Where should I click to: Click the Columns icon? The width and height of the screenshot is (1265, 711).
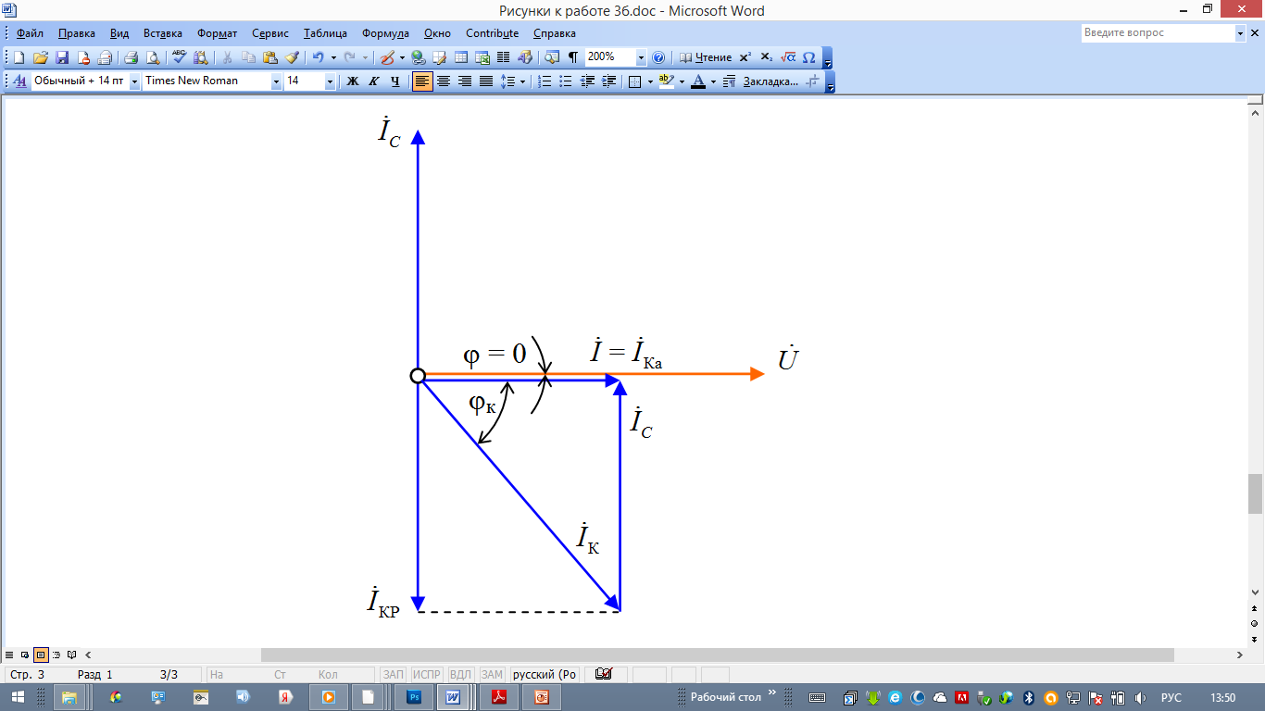coord(504,57)
